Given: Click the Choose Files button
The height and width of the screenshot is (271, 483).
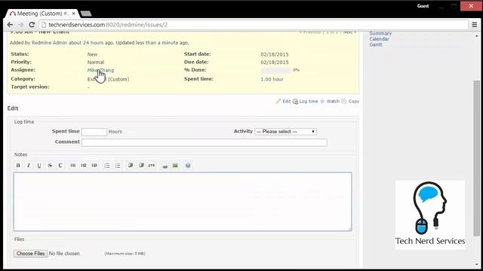Looking at the screenshot, I should tap(30, 254).
